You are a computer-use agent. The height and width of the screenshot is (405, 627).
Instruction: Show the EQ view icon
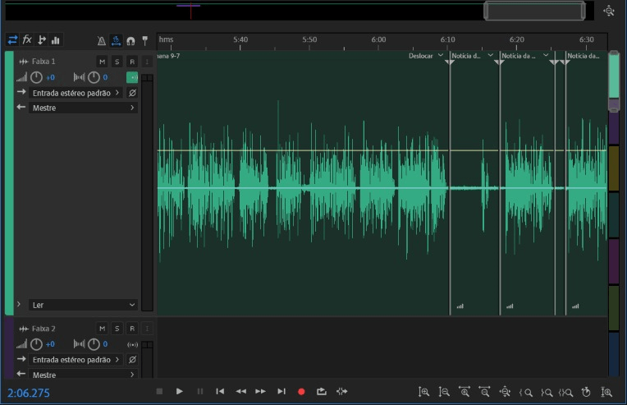56,39
